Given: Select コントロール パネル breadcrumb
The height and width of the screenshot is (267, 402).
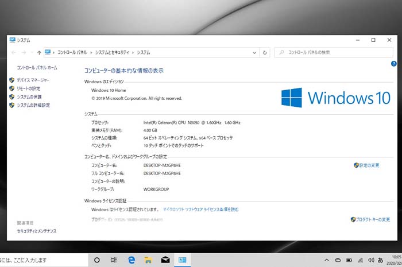Looking at the screenshot, I should point(72,52).
